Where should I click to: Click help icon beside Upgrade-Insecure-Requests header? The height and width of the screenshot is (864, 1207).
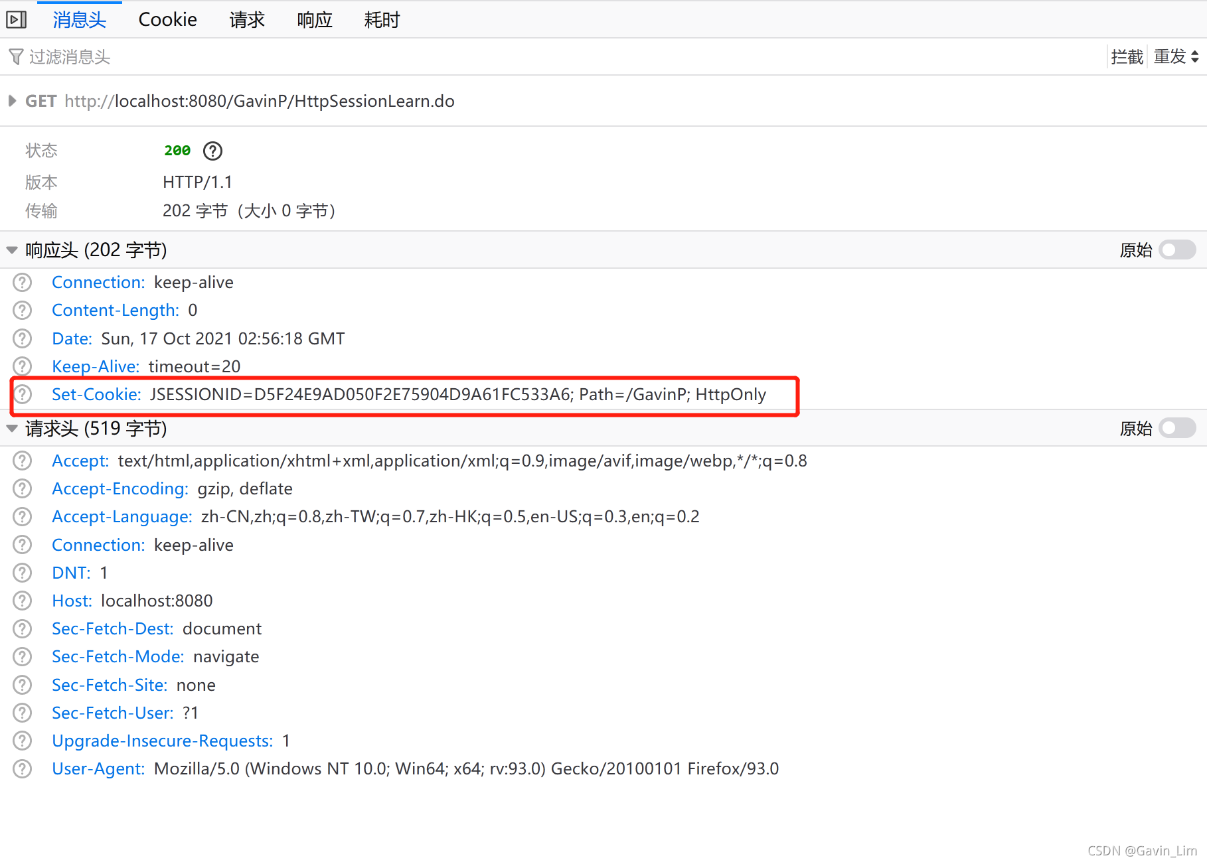23,741
